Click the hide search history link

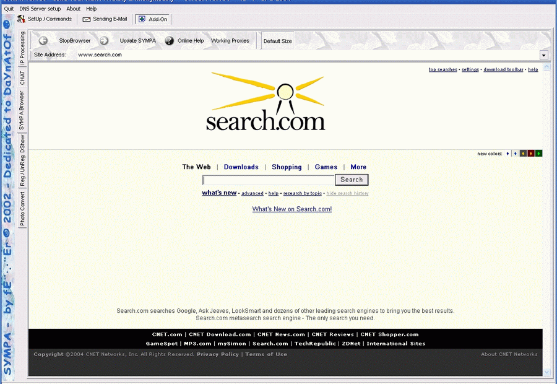(x=347, y=193)
